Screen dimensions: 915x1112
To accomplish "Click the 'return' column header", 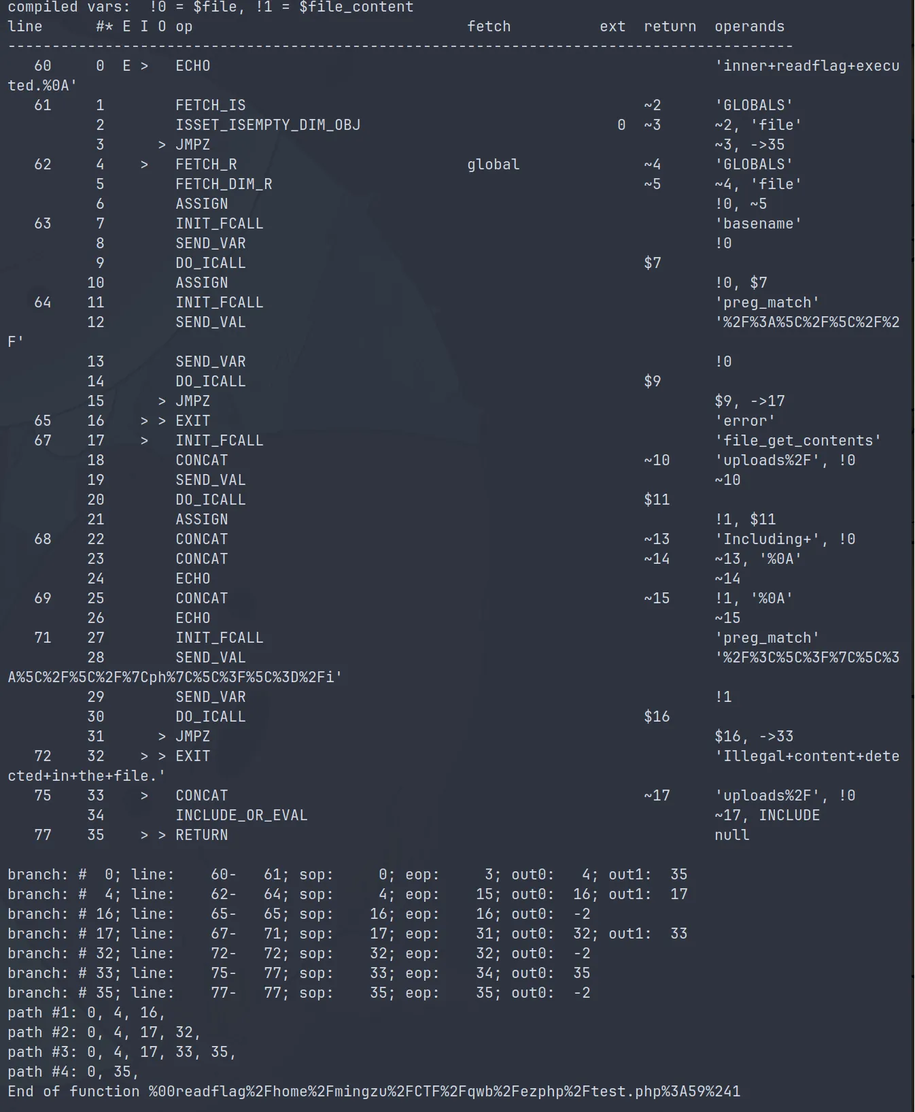I will coord(670,27).
